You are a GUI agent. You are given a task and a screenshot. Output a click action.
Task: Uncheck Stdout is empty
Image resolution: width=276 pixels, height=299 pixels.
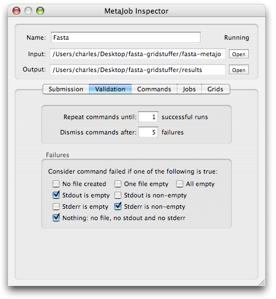click(56, 195)
